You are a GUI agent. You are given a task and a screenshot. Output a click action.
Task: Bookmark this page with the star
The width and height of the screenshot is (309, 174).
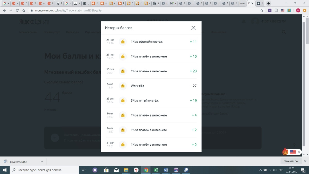pos(262,11)
